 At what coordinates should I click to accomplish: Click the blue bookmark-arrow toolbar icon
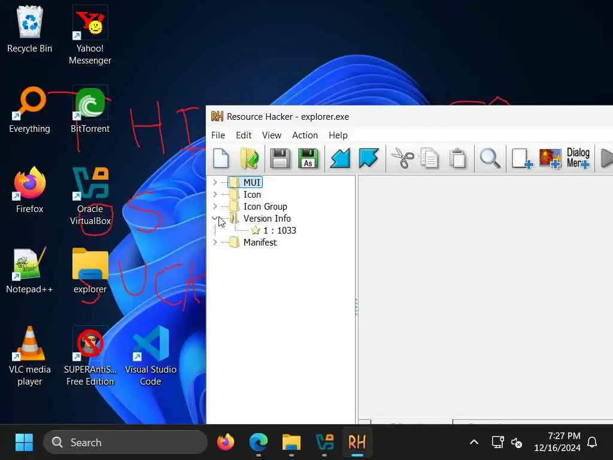tap(368, 158)
